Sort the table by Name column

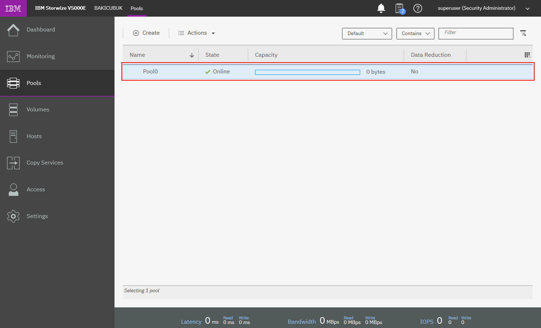(x=137, y=55)
